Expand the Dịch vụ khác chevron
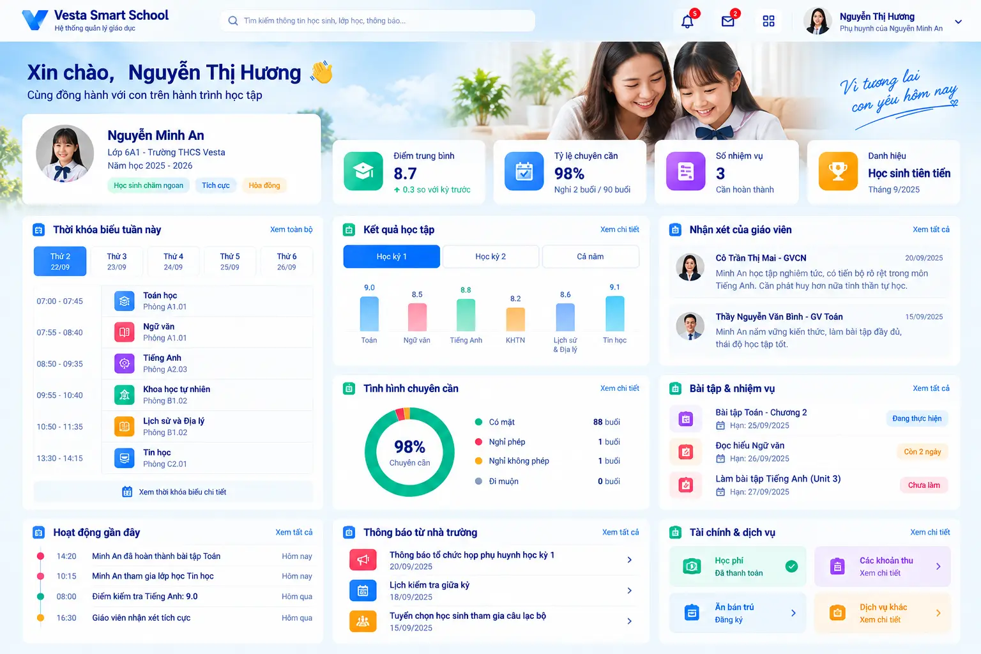This screenshot has width=981, height=654. point(938,613)
